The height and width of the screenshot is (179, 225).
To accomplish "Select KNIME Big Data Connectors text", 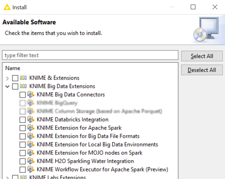I will click(71, 95).
